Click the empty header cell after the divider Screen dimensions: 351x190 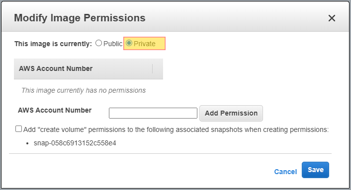pyautogui.click(x=158, y=68)
